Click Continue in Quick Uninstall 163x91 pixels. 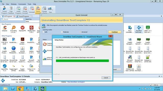(x=115, y=32)
